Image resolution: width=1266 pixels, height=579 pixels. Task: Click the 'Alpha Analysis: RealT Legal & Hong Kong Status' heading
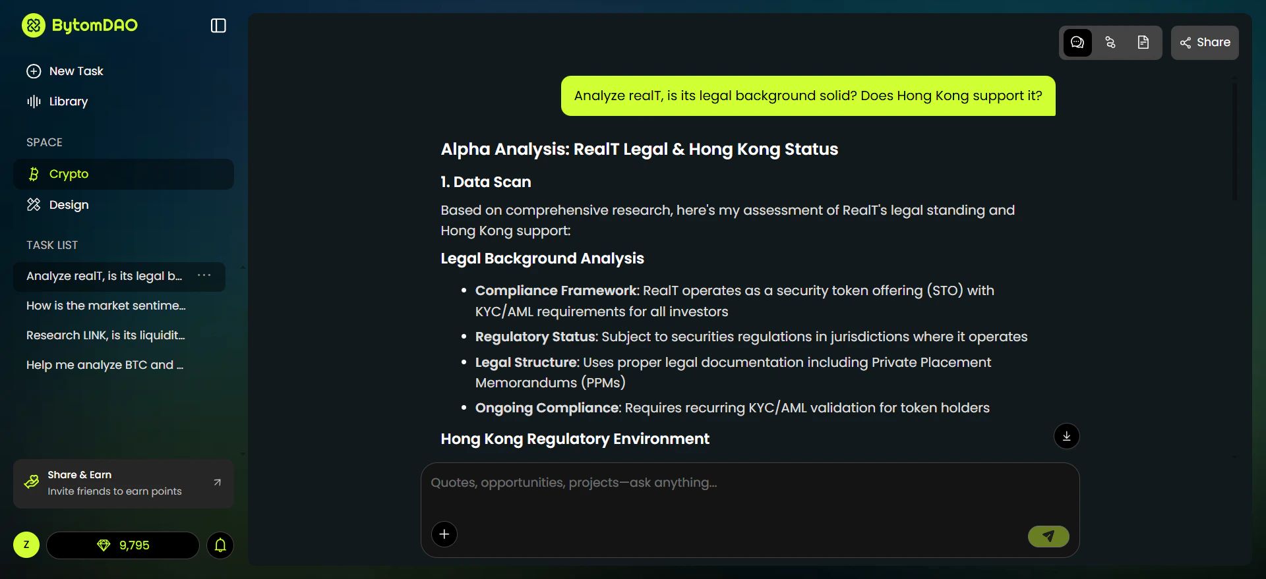click(640, 150)
